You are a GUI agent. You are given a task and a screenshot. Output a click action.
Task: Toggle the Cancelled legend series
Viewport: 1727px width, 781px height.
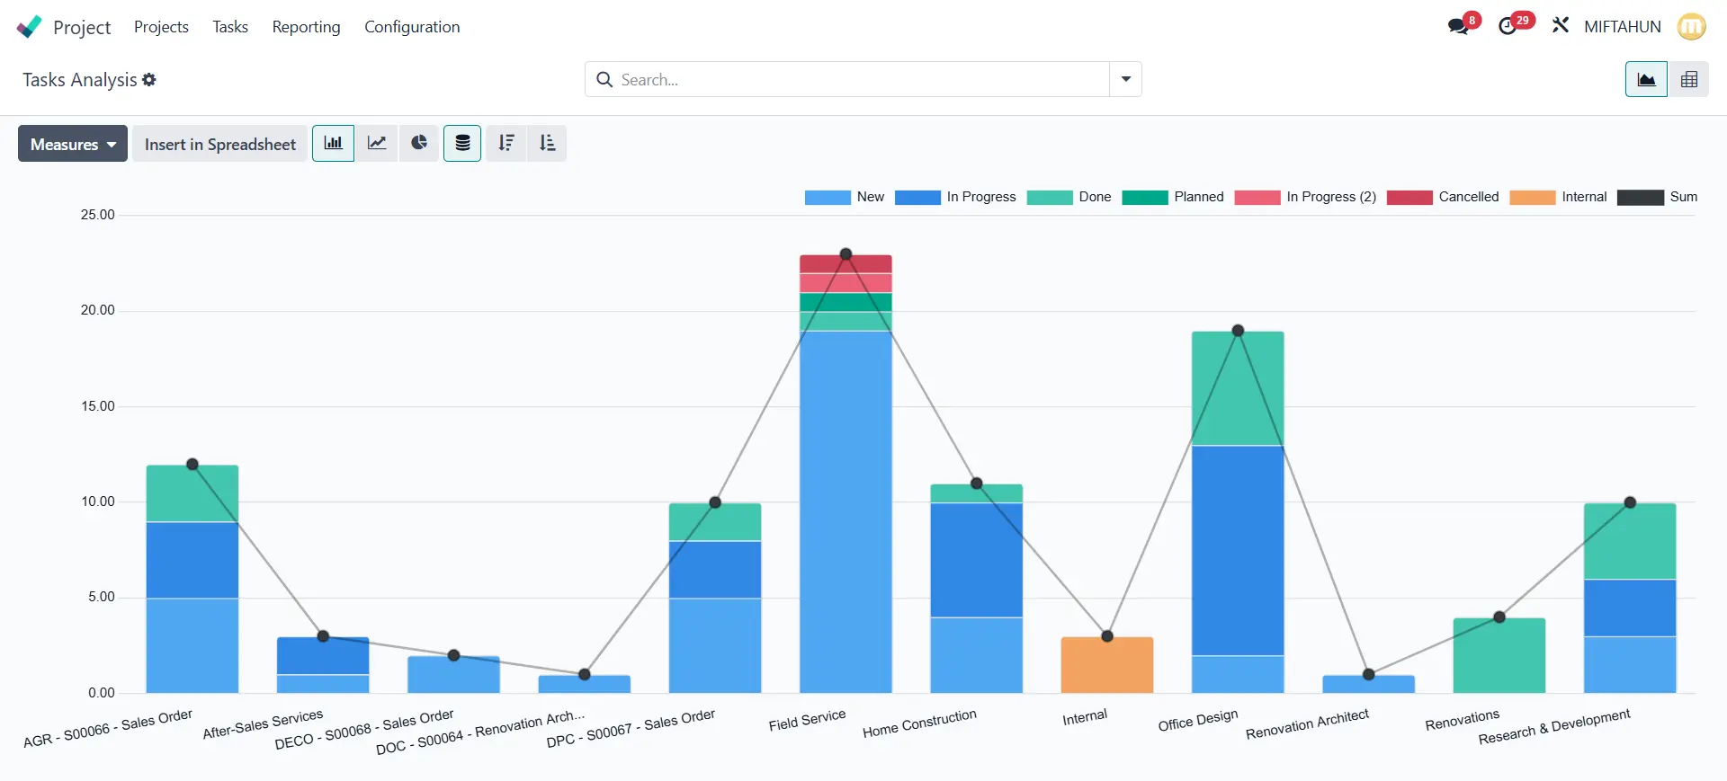[1443, 197]
